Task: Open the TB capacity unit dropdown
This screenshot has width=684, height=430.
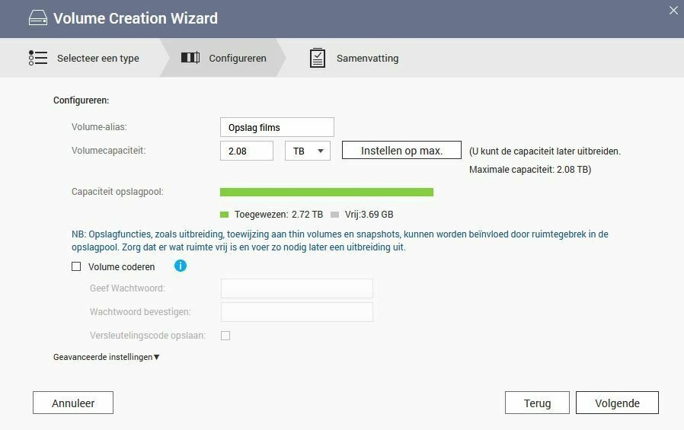Action: click(x=308, y=151)
